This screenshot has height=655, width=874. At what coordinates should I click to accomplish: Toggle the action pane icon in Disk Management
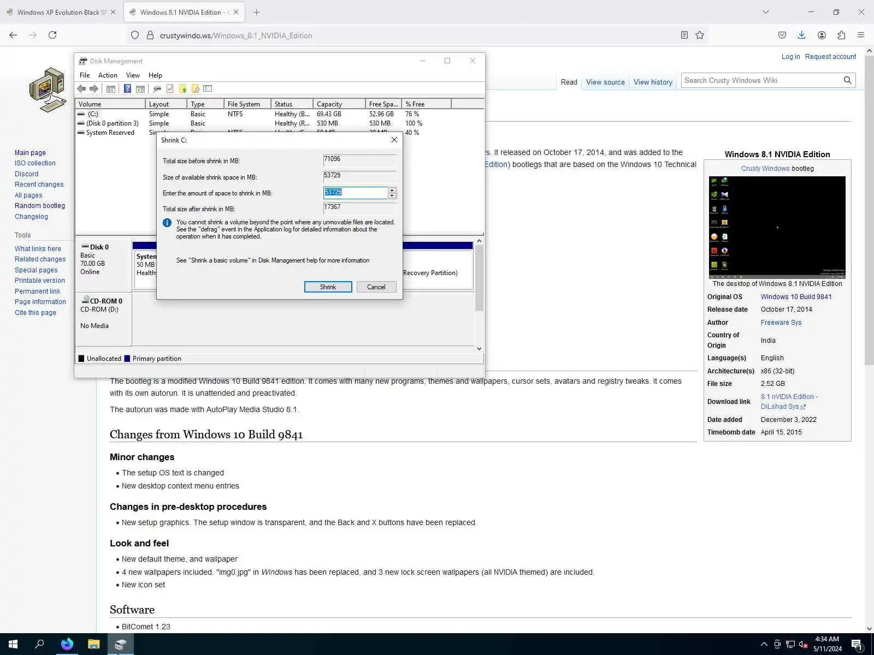tap(140, 88)
